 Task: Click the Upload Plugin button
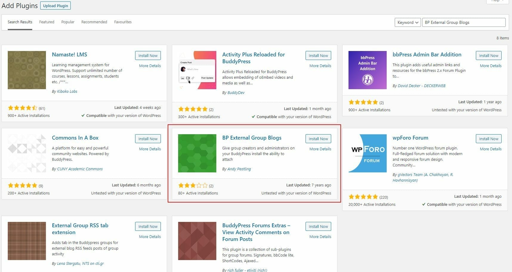[55, 6]
